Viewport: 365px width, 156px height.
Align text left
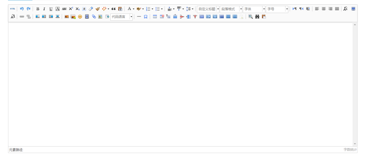pos(317,9)
